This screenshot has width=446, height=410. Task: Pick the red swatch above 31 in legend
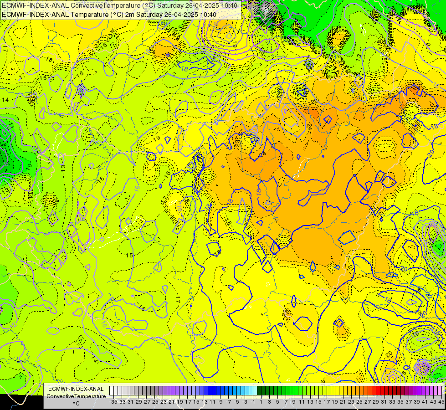[382, 390]
